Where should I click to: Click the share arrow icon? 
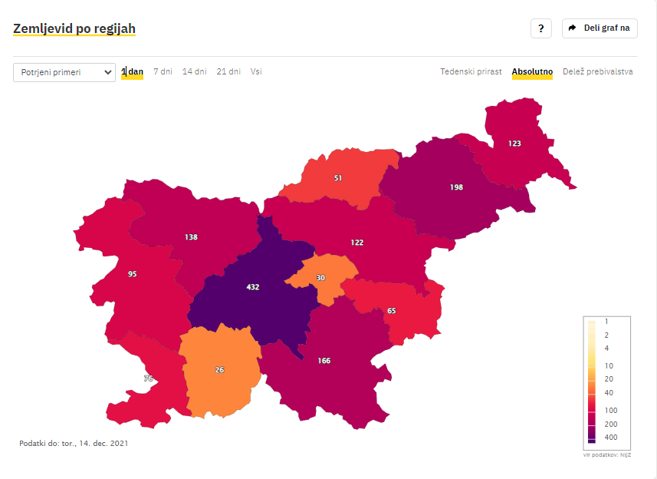click(573, 28)
